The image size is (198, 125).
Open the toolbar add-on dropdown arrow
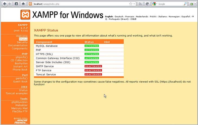coord(195,4)
